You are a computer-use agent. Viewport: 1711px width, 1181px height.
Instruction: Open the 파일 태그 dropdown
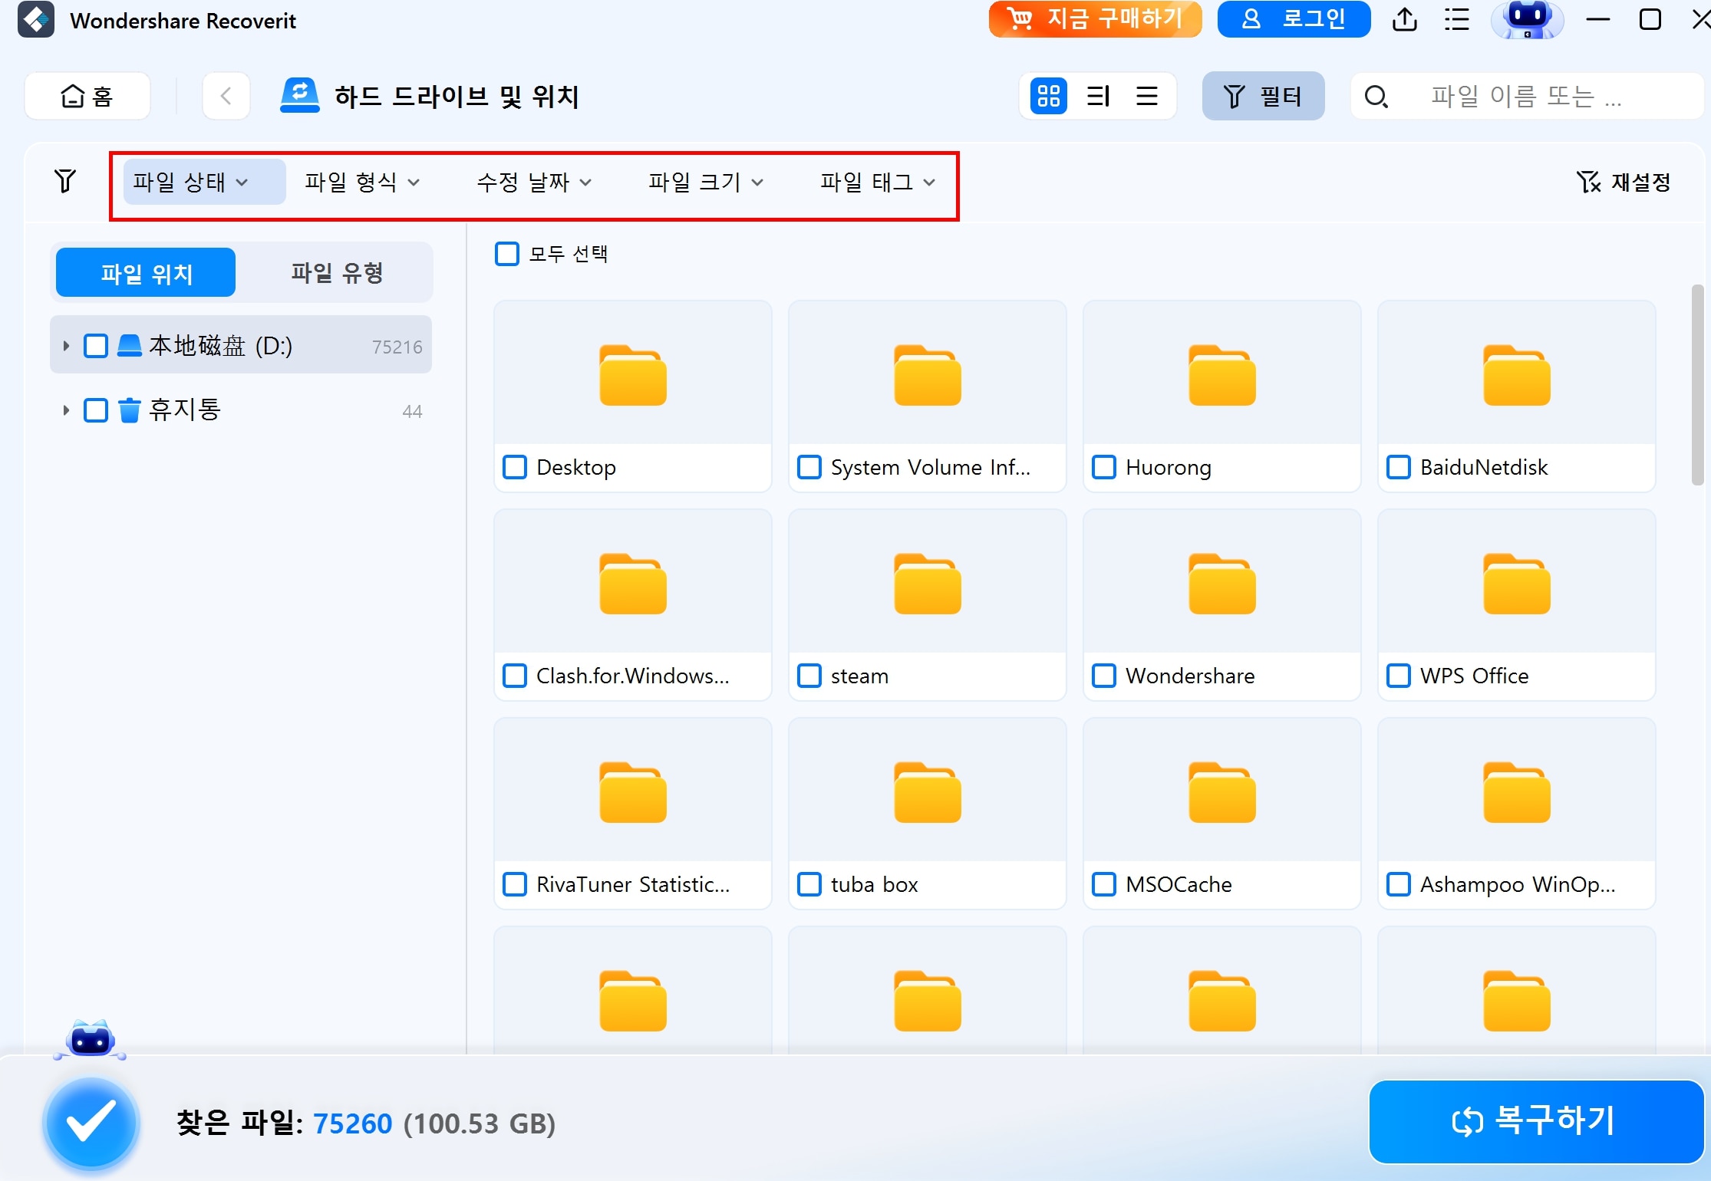879,183
